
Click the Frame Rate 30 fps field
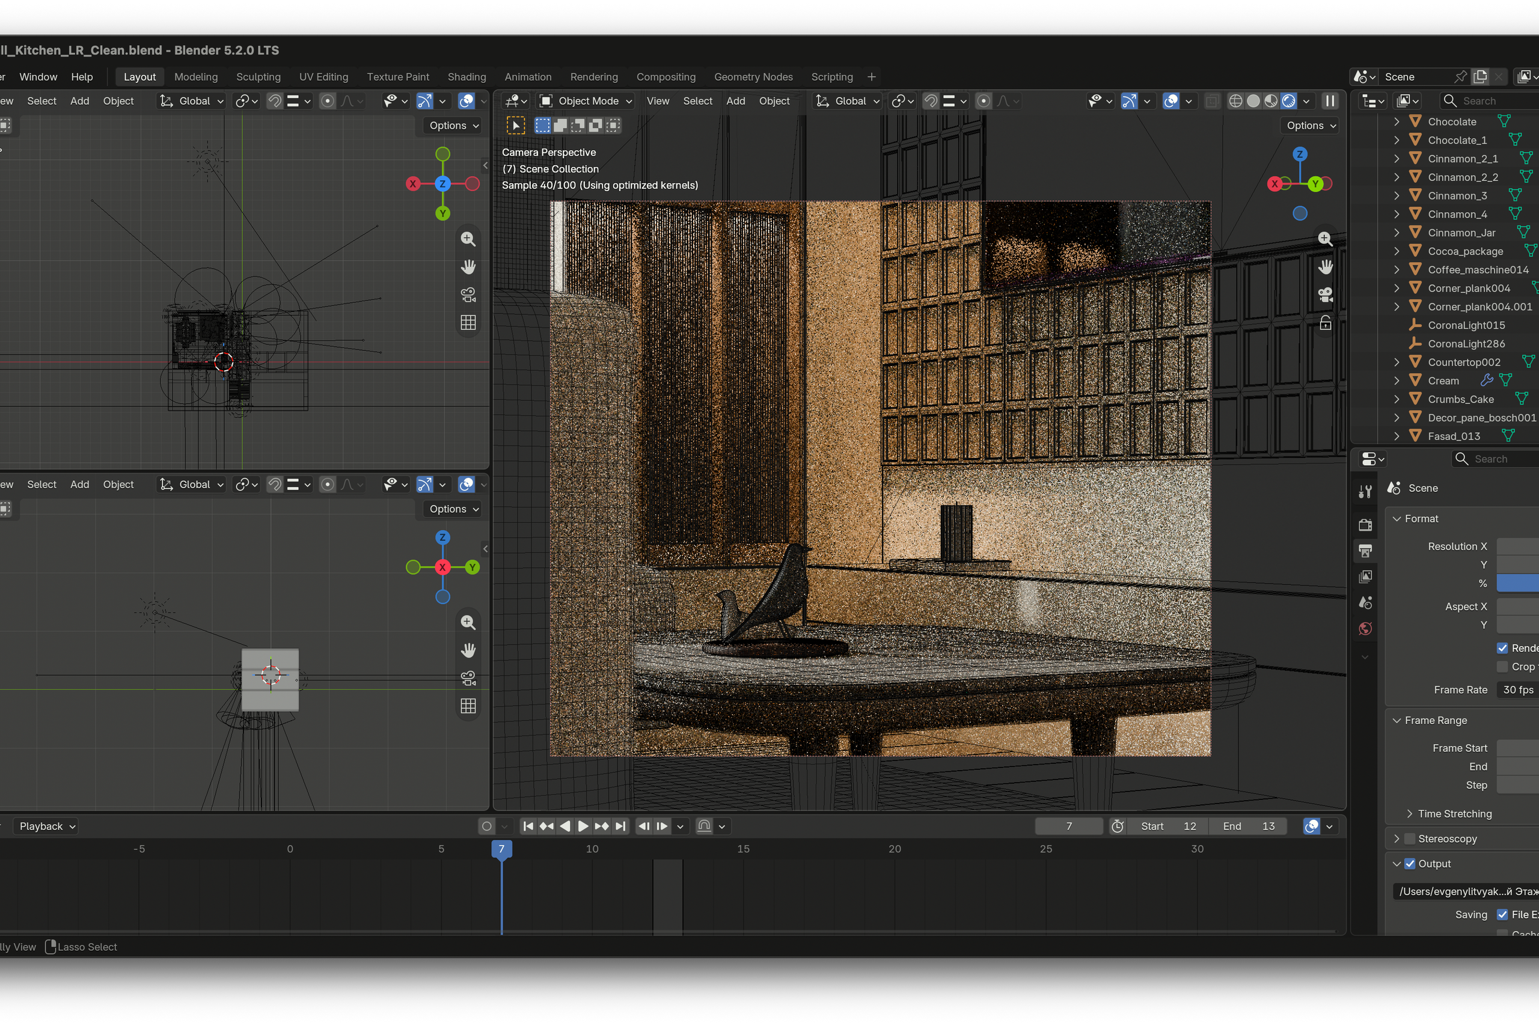pyautogui.click(x=1517, y=689)
